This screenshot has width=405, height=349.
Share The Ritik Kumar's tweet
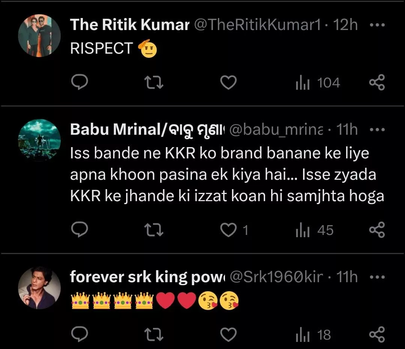coord(377,83)
